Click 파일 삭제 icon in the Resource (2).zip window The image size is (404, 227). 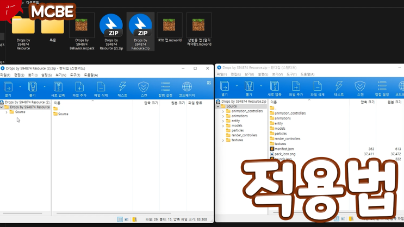pos(101,87)
